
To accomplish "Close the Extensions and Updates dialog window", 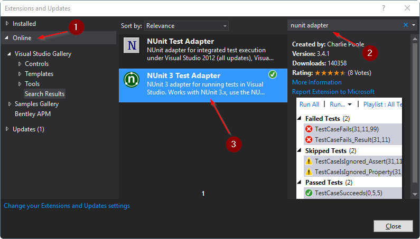I will 407,8.
